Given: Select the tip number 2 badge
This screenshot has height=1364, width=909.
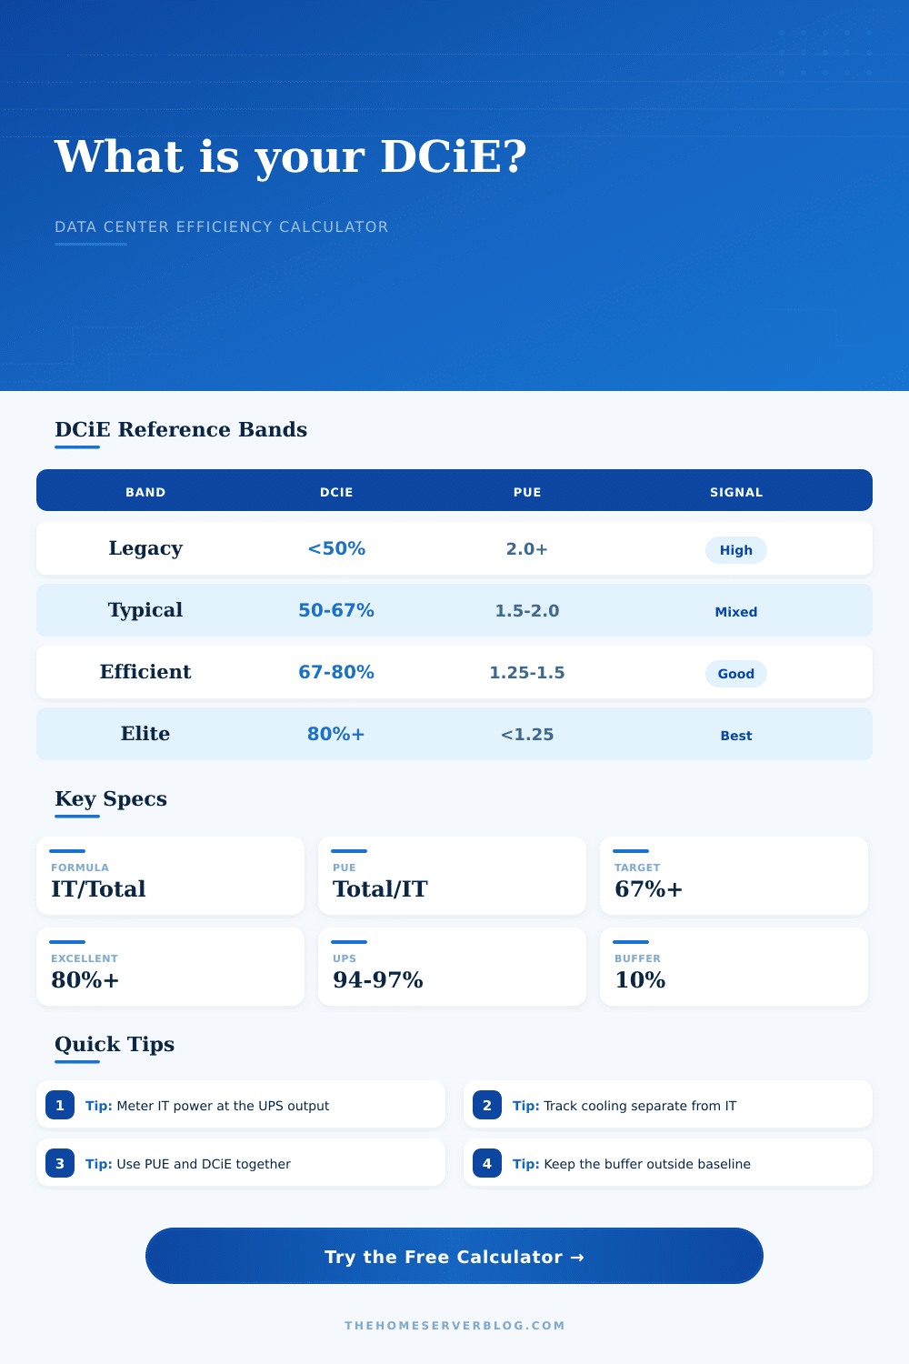Looking at the screenshot, I should tap(487, 1106).
